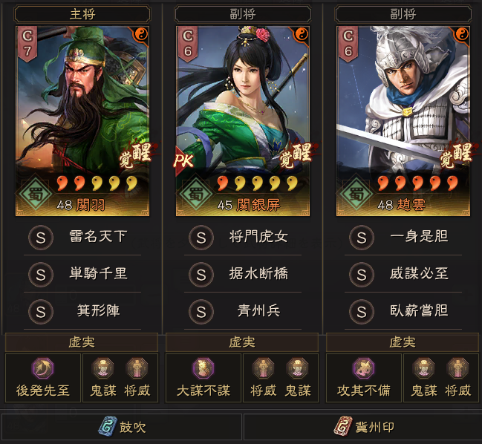
Task: Click the 虚実 header under 関羽
Action: coord(82,342)
